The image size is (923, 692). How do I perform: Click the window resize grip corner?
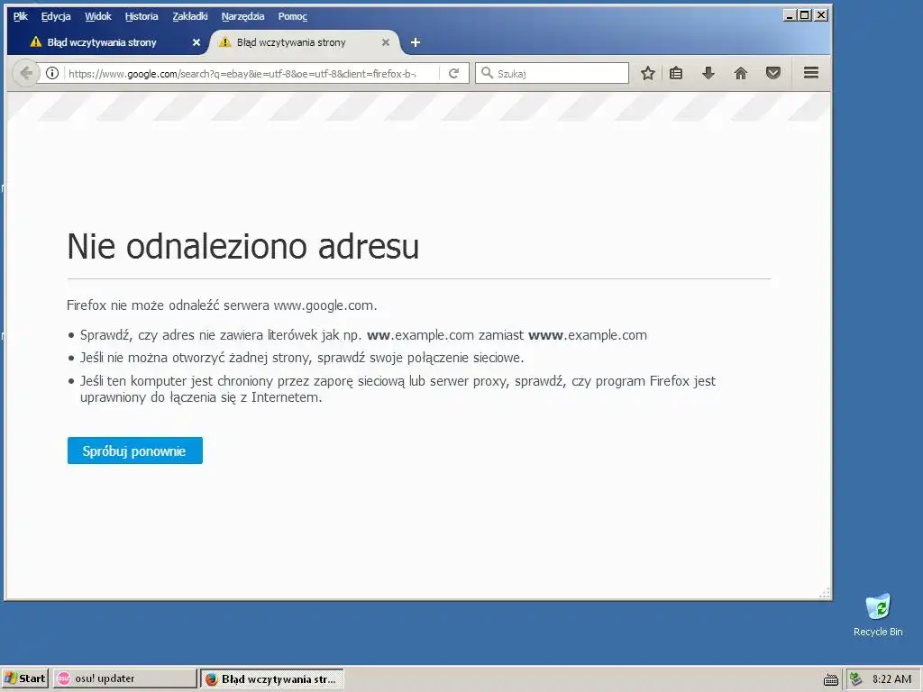[825, 593]
